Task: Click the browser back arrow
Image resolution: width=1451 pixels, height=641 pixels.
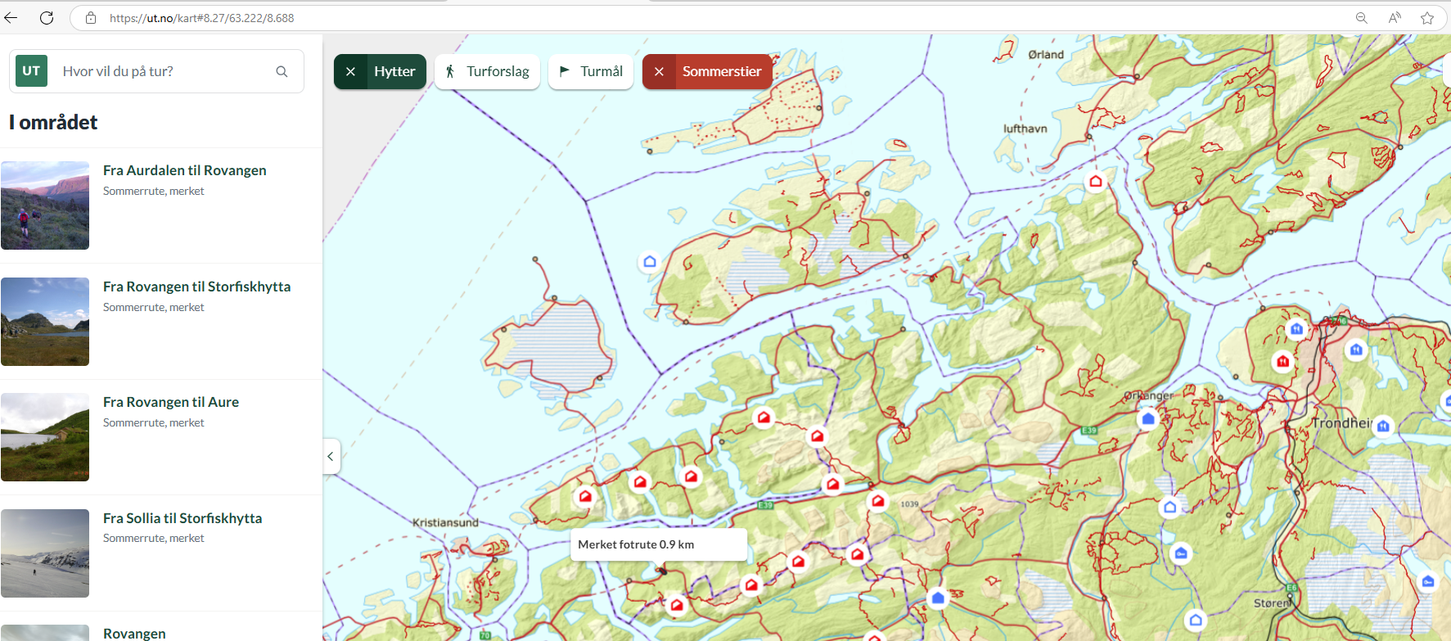Action: click(x=11, y=18)
